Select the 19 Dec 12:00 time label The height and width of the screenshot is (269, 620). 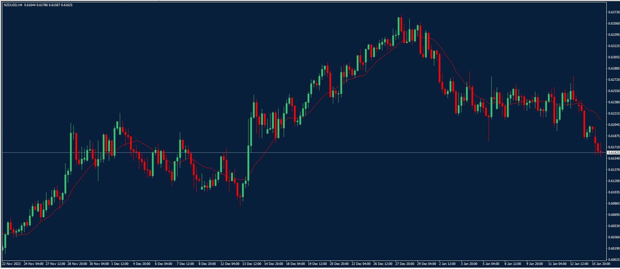click(317, 264)
